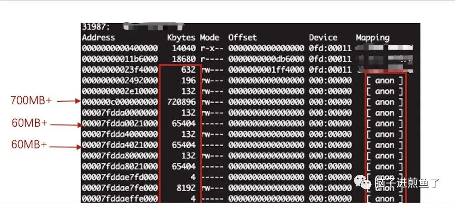Click address 00000000023f4000
455x203 pixels.
[120, 69]
